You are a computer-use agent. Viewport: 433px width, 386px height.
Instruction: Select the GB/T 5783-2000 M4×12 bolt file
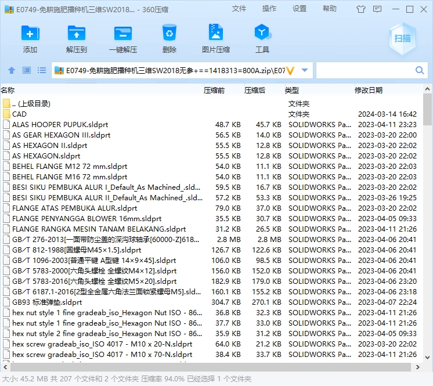pyautogui.click(x=211, y=271)
